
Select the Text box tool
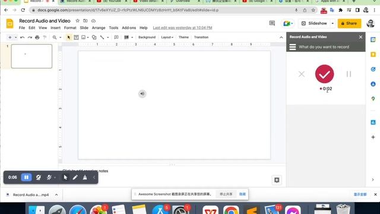(x=76, y=37)
